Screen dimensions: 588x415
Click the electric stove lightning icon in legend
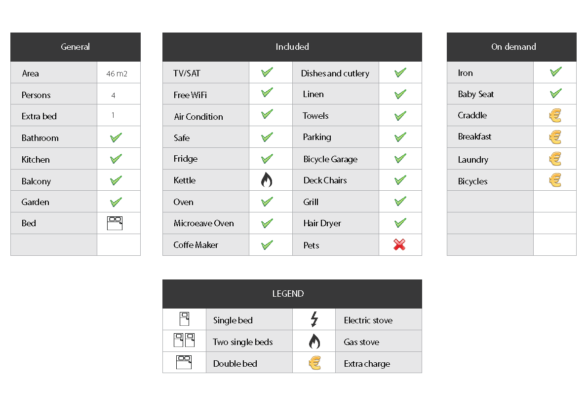[x=314, y=319]
